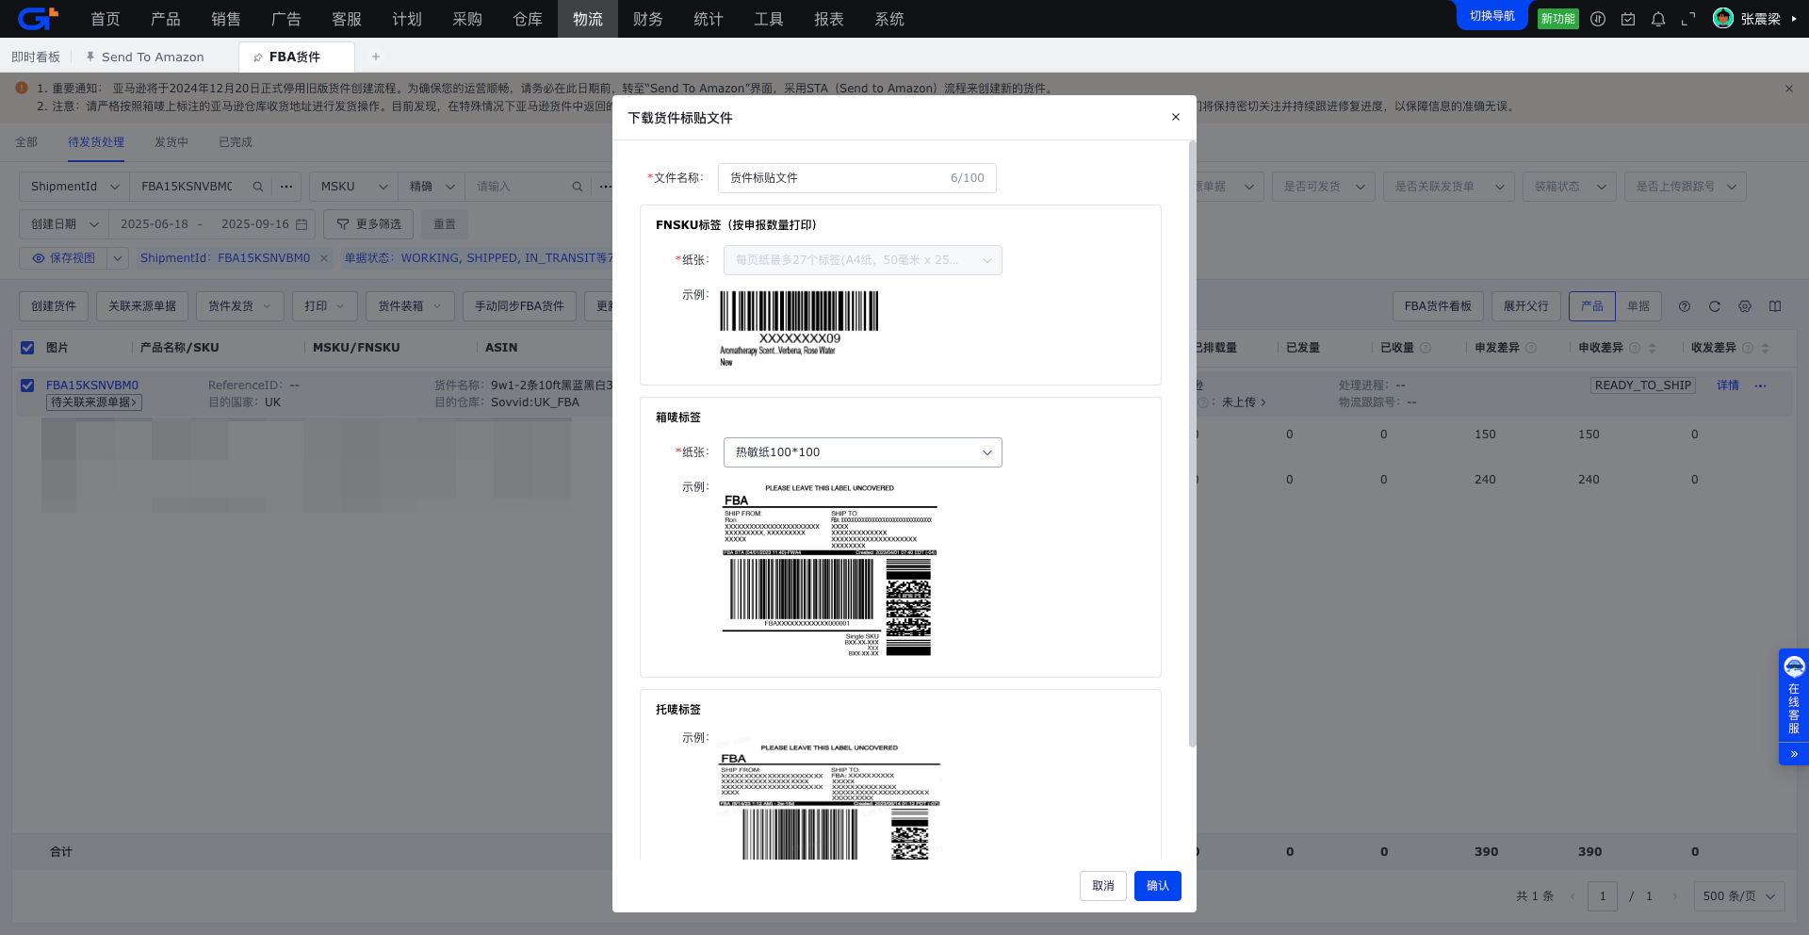This screenshot has height=935, width=1809.
Task: Click the refresh icon in table toolbar
Action: coord(1715,306)
